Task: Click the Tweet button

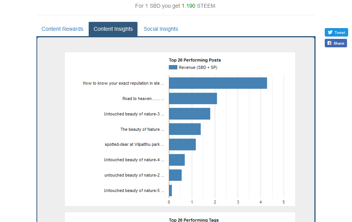Action: coord(336,32)
